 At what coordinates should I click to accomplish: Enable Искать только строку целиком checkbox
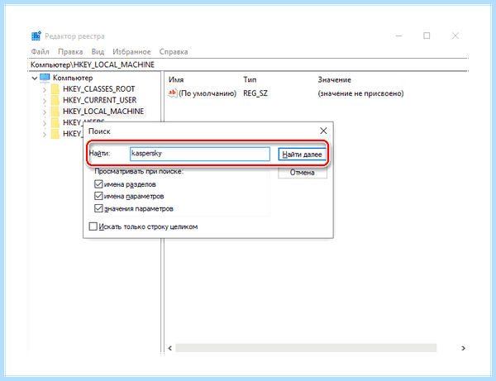click(x=93, y=226)
